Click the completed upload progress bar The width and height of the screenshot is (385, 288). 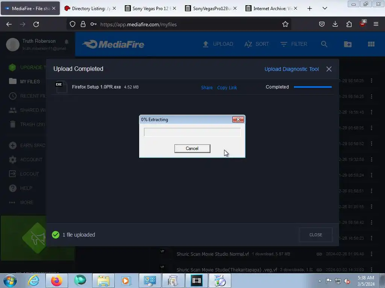pos(312,87)
